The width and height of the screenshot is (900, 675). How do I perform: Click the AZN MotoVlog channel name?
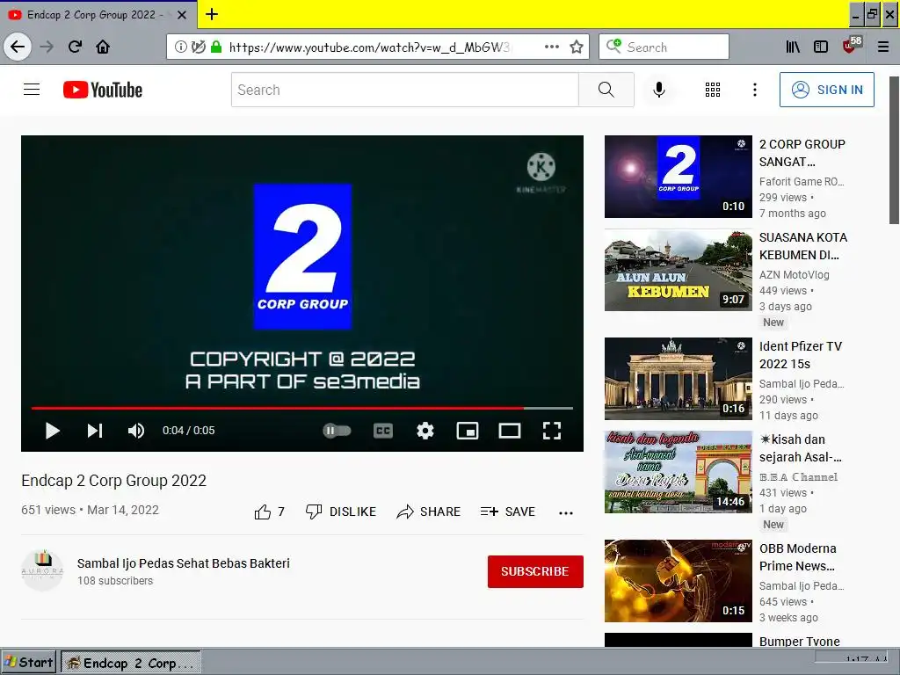coord(794,274)
